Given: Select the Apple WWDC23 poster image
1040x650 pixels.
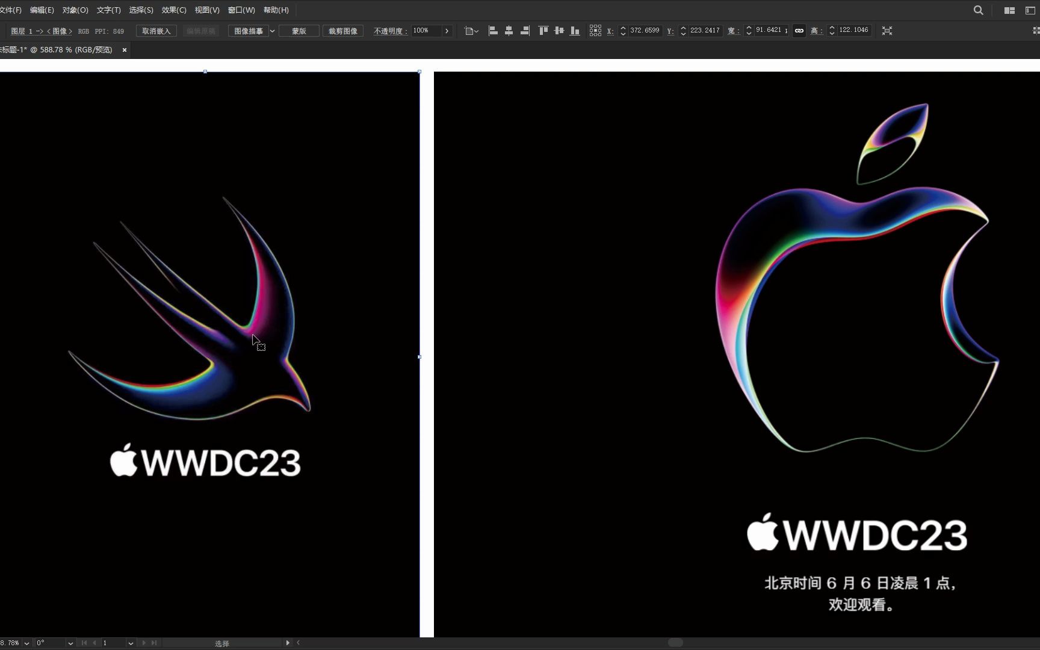Looking at the screenshot, I should (737, 354).
